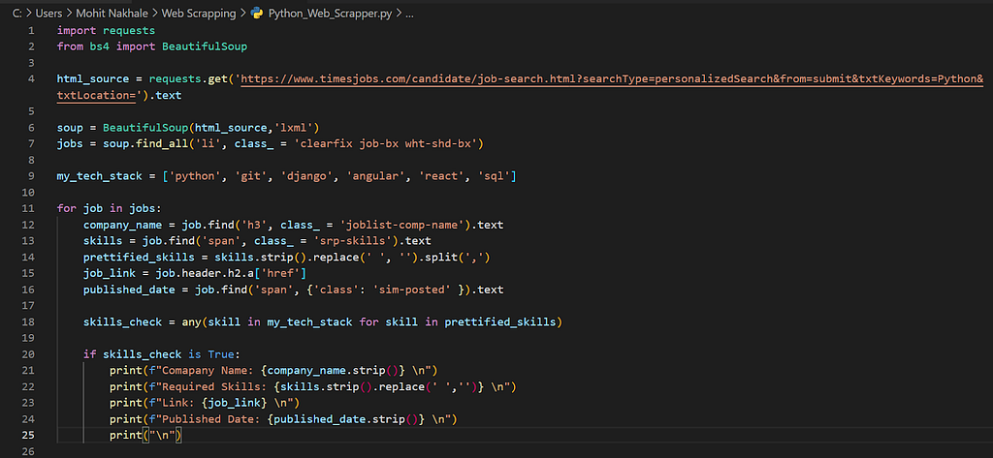This screenshot has width=993, height=458.
Task: Open the Python_Web_Scrapper.py breadcrumb
Action: pyautogui.click(x=331, y=13)
